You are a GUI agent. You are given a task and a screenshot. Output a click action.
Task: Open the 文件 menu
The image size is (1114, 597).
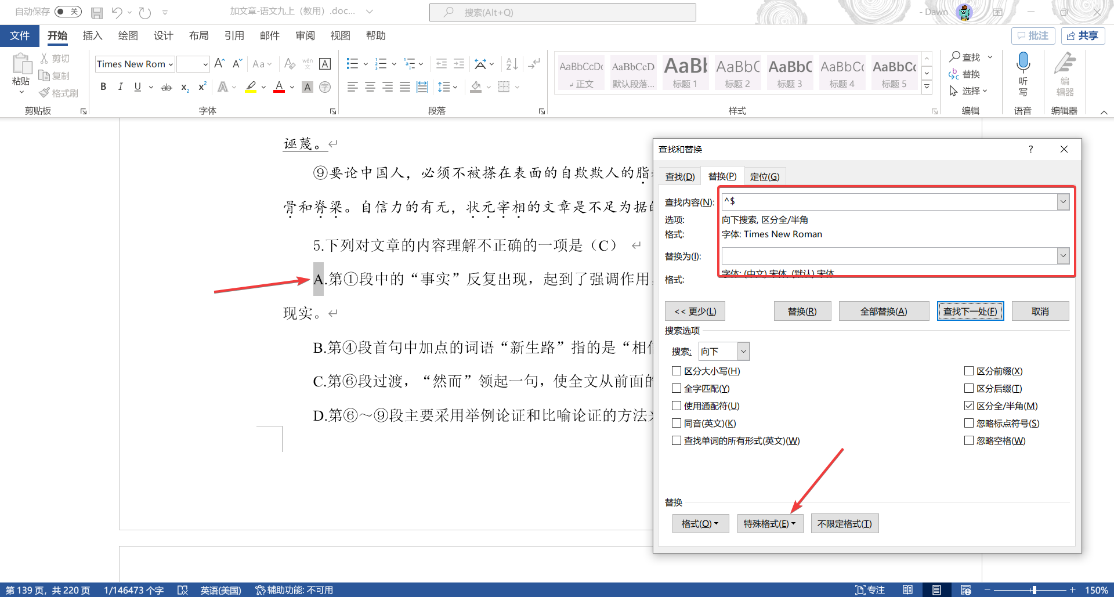pos(20,35)
